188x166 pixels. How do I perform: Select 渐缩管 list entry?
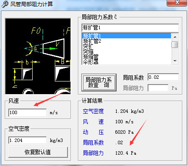[x=91, y=57]
